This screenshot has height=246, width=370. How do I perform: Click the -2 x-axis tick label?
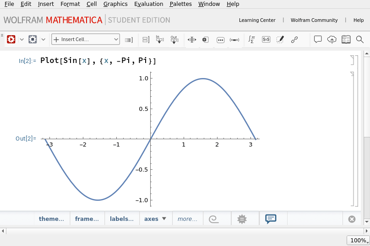(x=83, y=145)
